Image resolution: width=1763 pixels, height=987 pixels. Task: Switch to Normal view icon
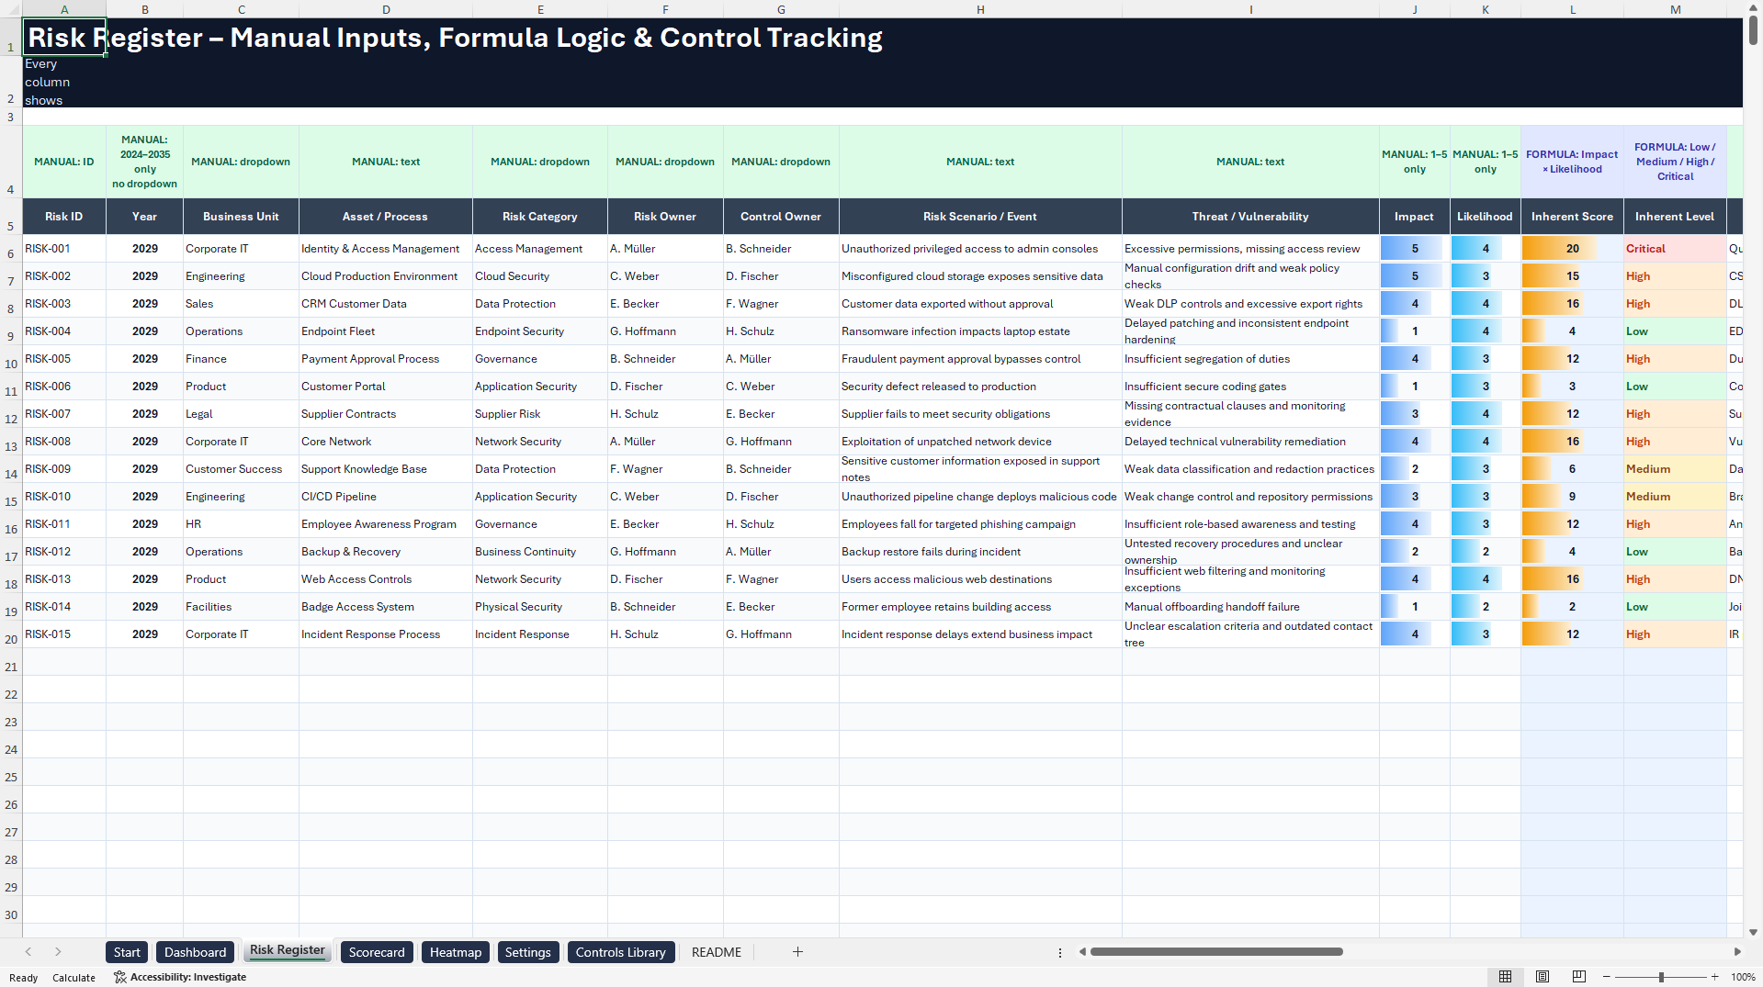click(1506, 977)
